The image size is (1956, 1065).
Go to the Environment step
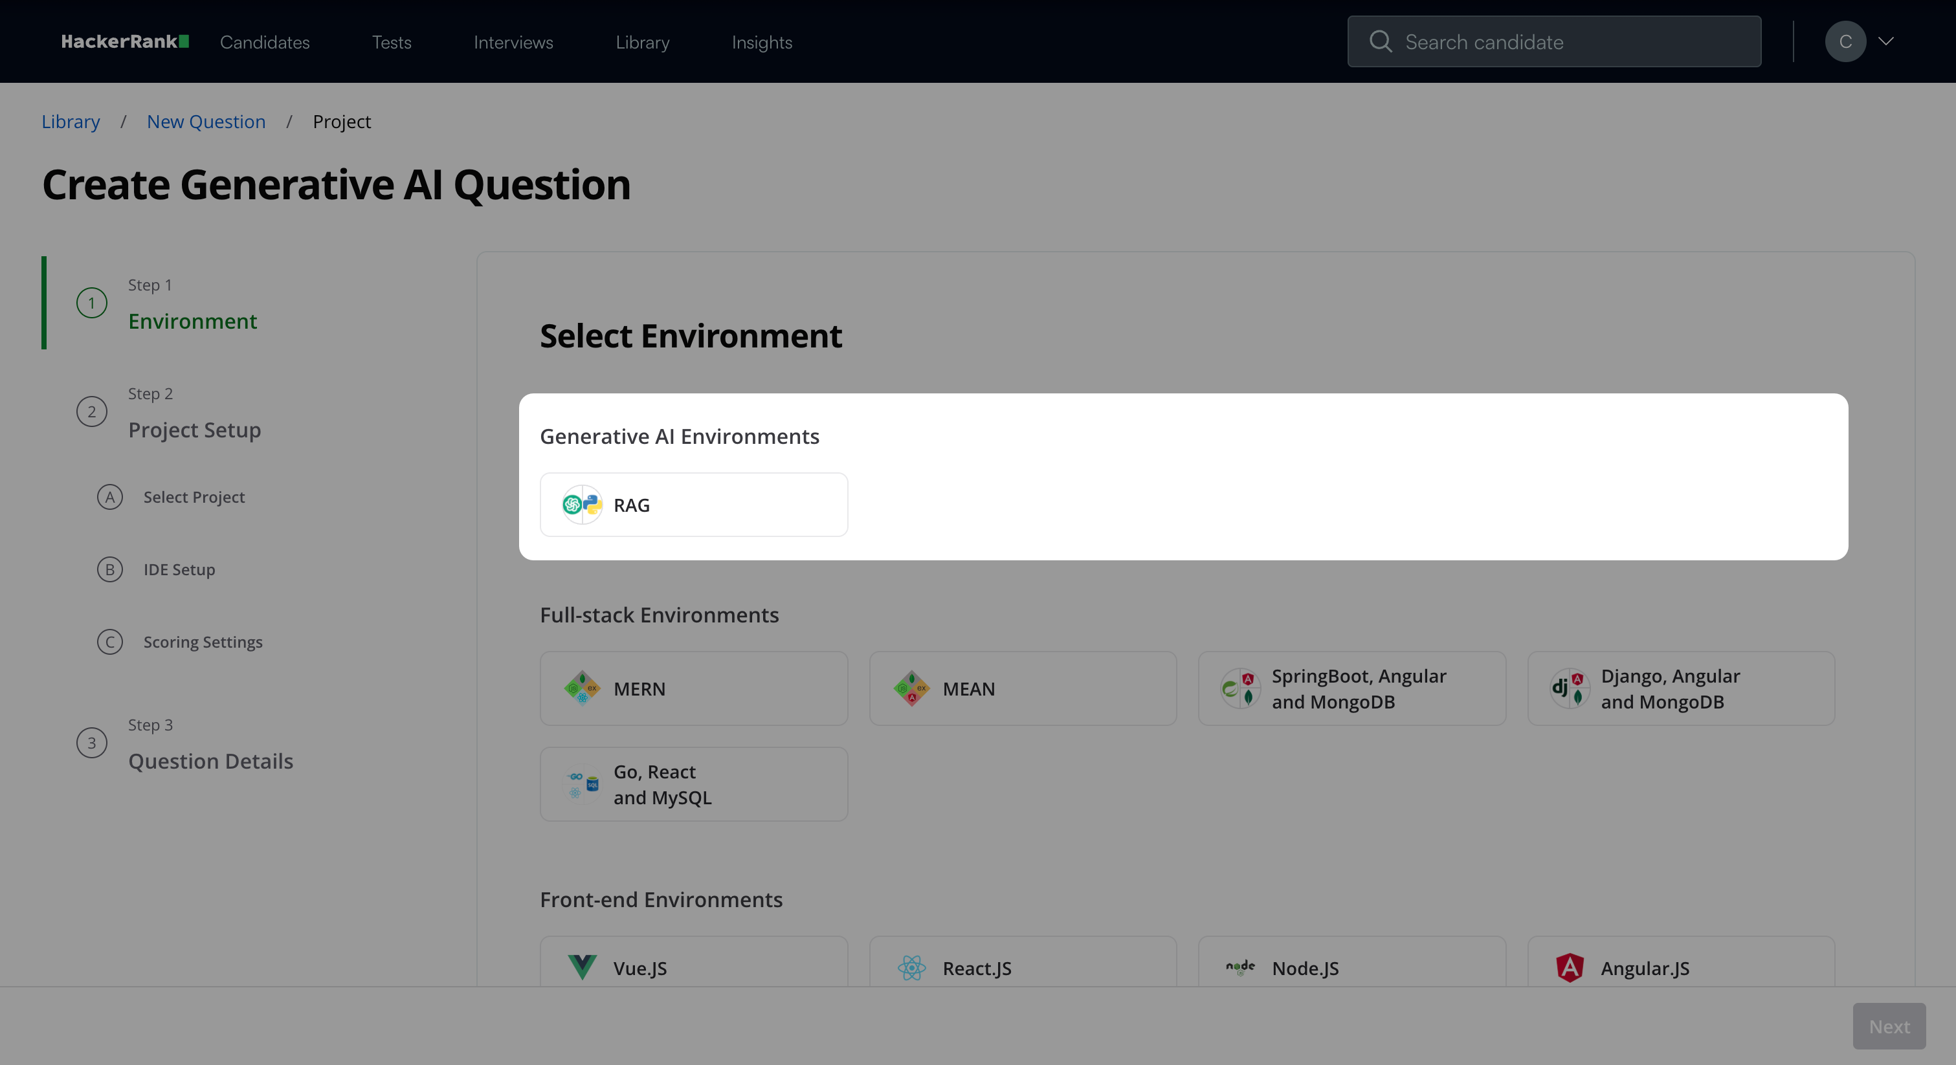193,321
